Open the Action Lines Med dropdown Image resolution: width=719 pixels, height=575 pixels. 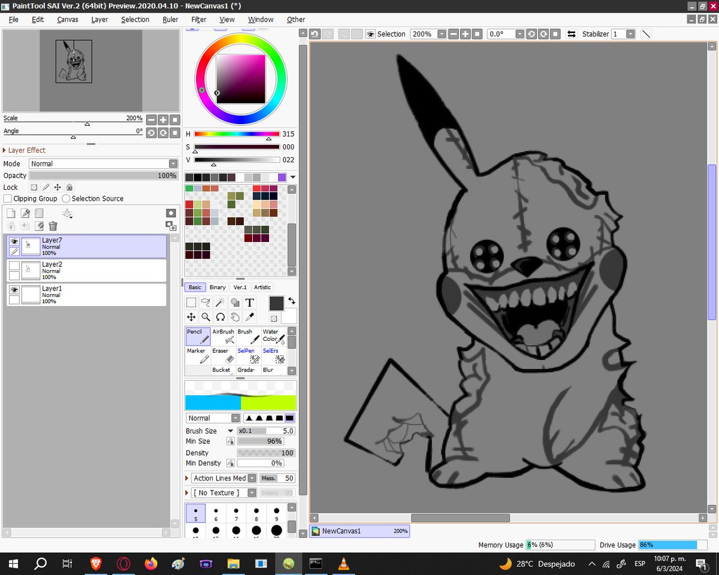point(224,478)
